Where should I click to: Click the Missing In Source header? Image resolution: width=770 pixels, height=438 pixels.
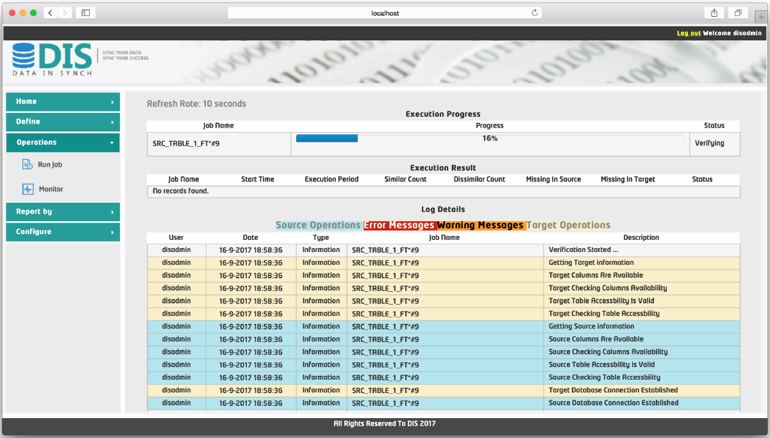click(x=553, y=180)
